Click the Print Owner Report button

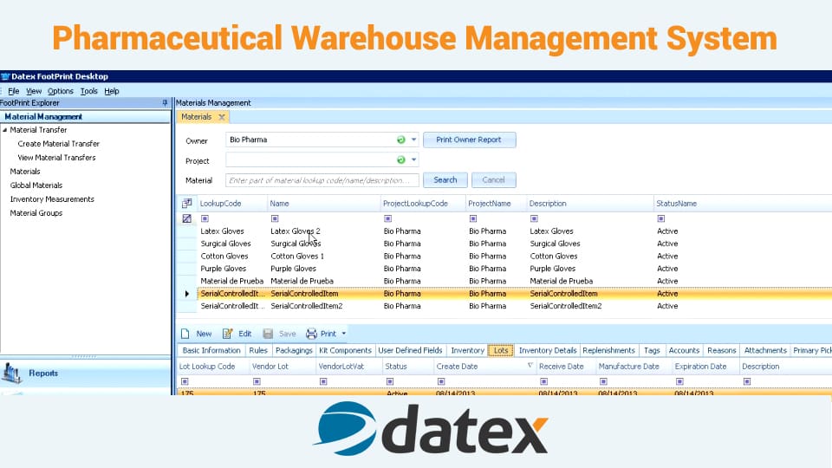469,140
